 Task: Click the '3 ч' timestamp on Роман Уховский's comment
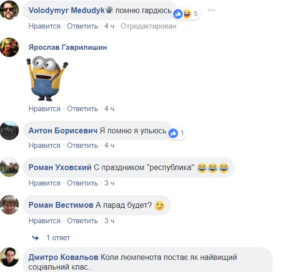[x=109, y=183]
